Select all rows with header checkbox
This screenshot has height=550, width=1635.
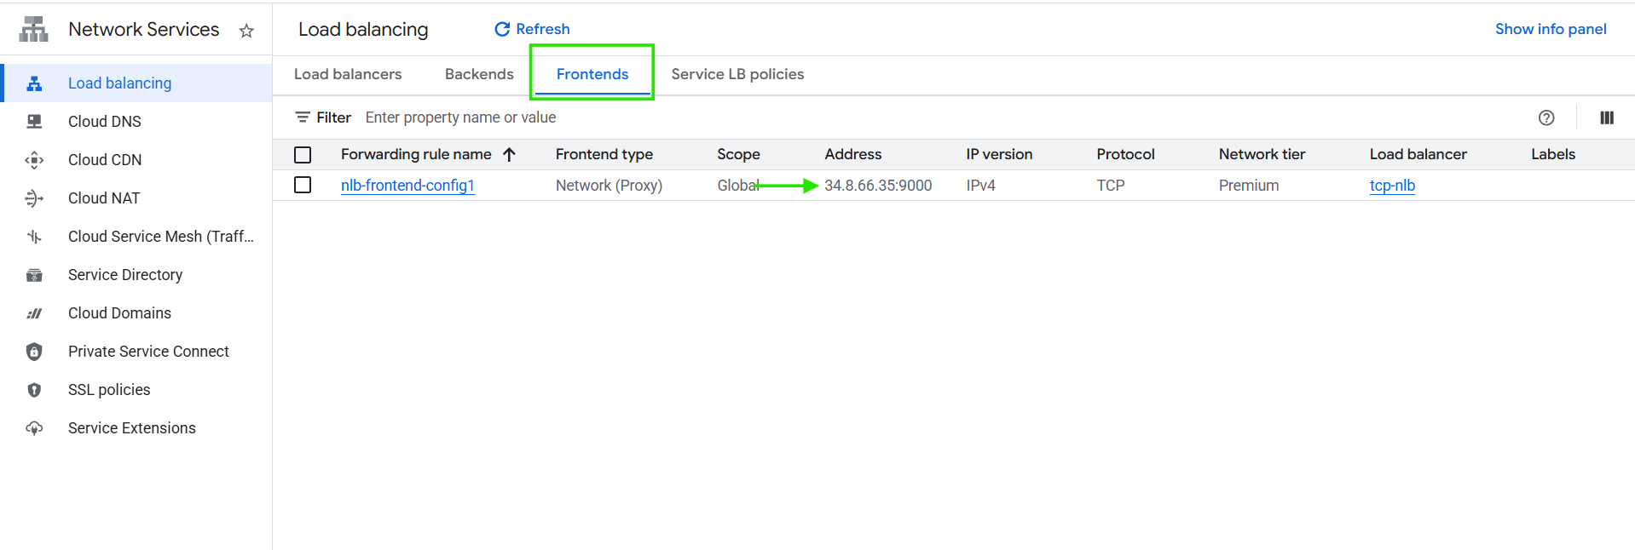coord(303,155)
